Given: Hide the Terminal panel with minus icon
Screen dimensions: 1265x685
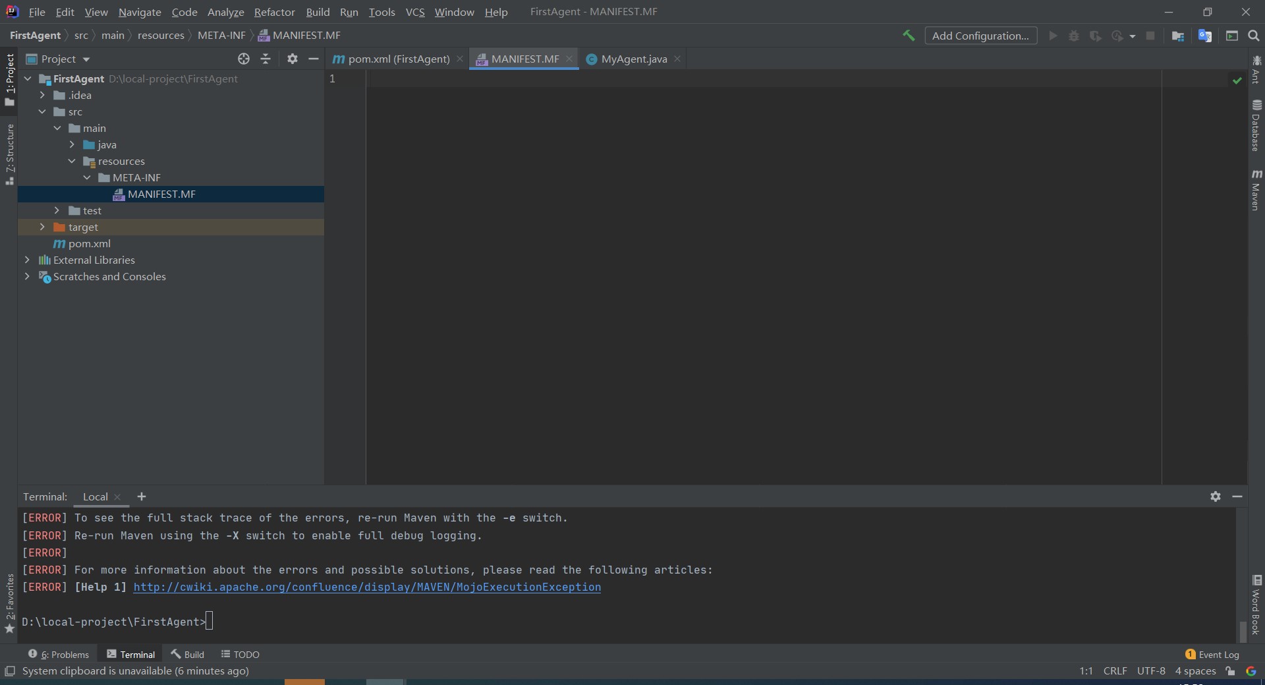Looking at the screenshot, I should (x=1237, y=496).
